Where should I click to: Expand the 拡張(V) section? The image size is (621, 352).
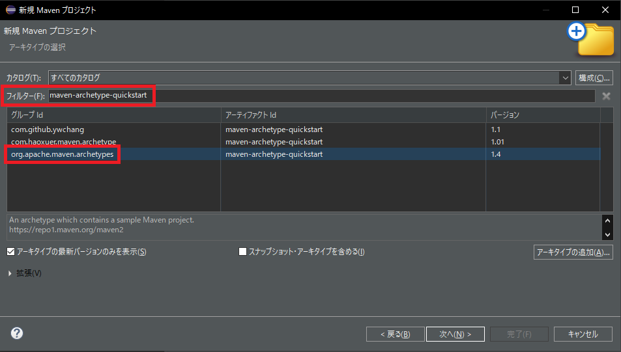tap(10, 273)
